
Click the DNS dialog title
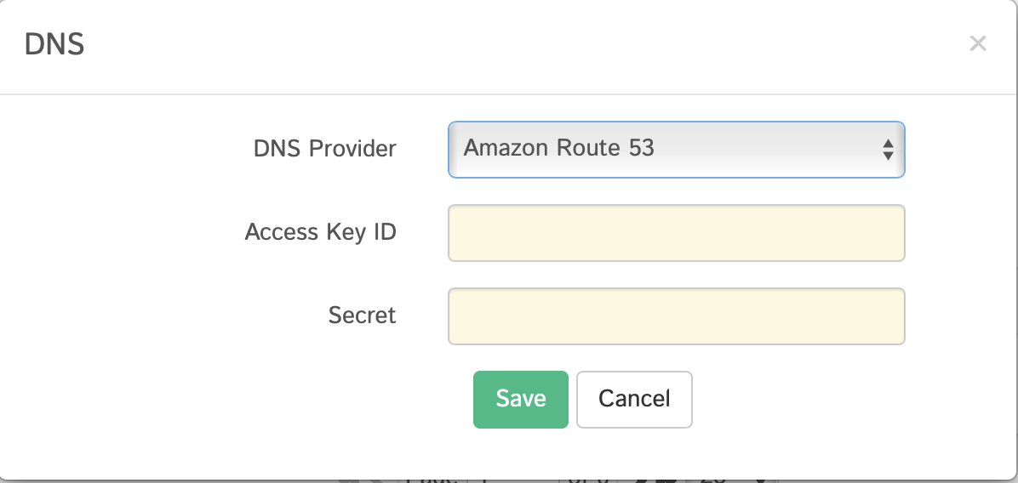point(54,44)
